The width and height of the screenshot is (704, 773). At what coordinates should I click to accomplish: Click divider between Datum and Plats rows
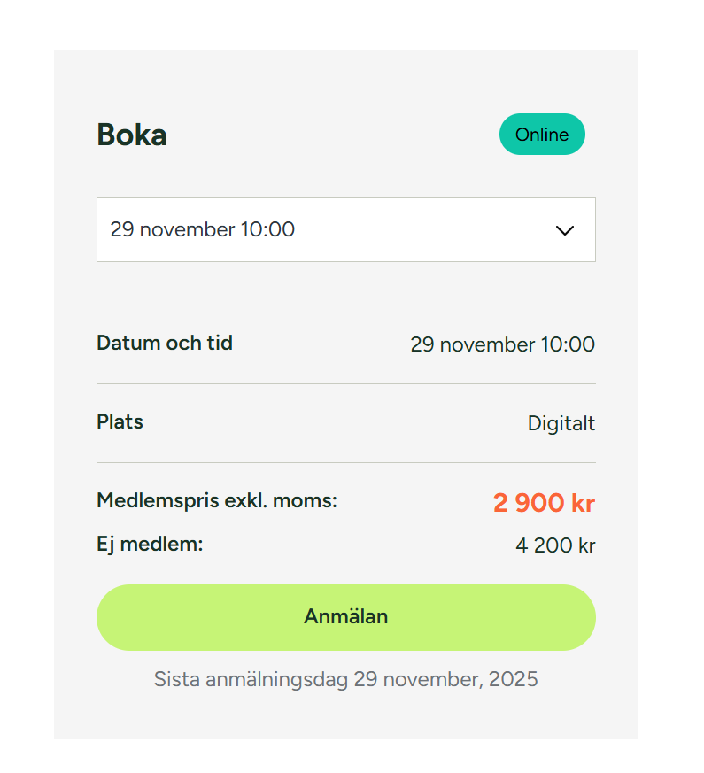345,383
